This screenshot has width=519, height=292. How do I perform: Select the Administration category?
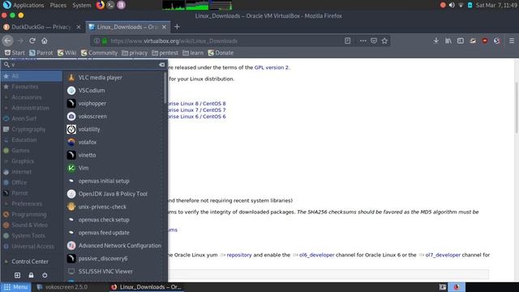pos(31,108)
